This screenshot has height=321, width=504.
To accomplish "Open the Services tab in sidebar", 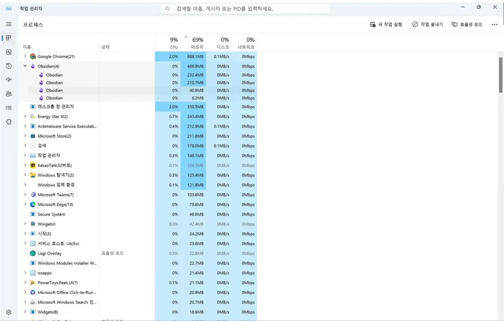I will point(9,122).
